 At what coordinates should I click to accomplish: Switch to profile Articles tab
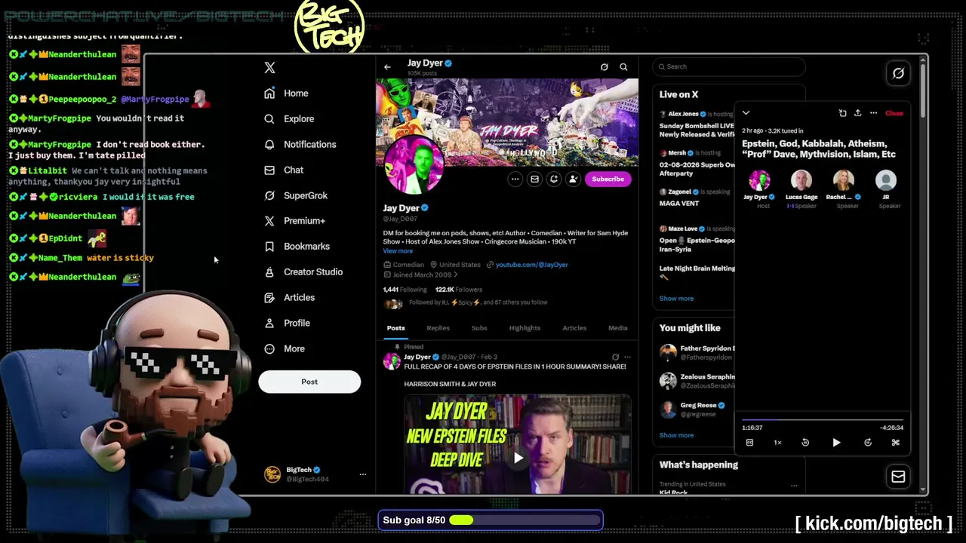pyautogui.click(x=574, y=328)
